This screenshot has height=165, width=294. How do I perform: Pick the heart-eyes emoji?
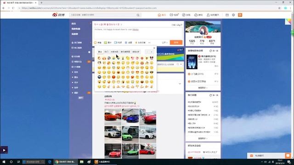(x=137, y=72)
